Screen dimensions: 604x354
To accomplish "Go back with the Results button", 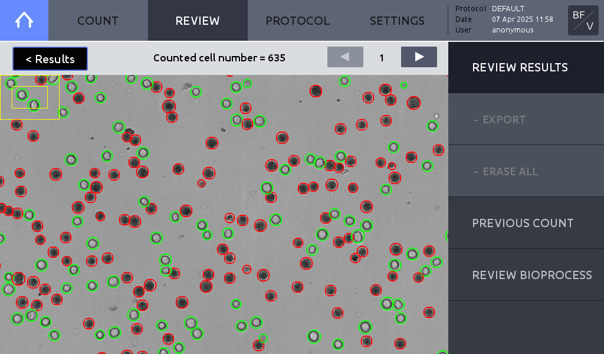I will (50, 59).
